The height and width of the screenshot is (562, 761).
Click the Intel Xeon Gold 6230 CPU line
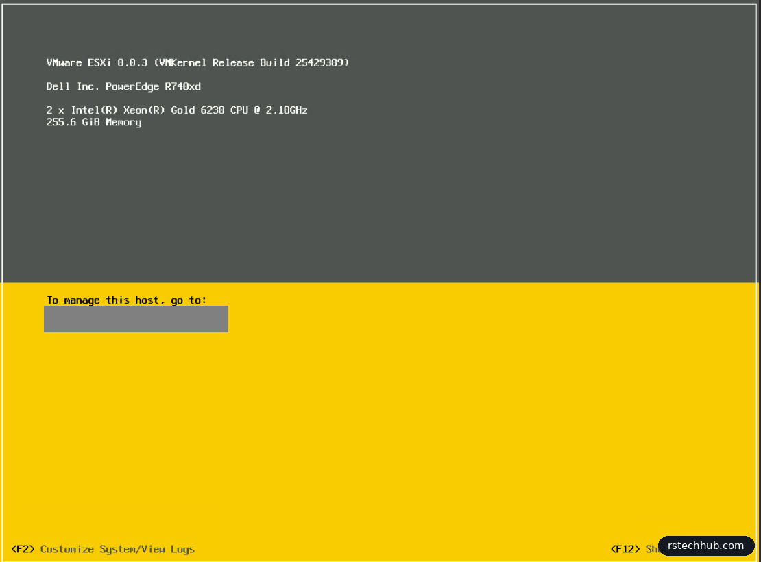point(177,110)
